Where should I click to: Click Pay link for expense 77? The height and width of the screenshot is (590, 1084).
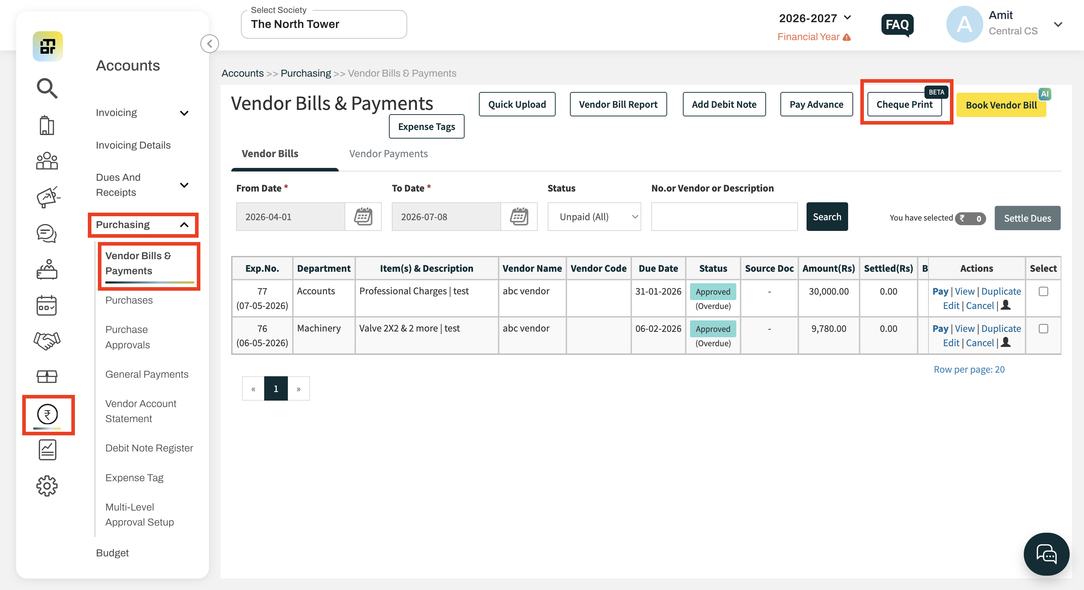click(940, 291)
